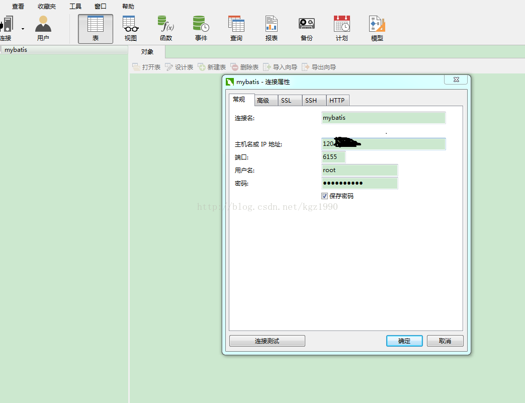Select the Objects (对象) tab
Image resolution: width=525 pixels, height=403 pixels.
pos(147,52)
